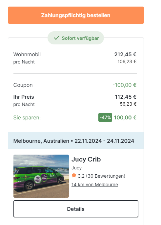161x225 pixels.
Task: Click the Wohnmobil price 212,45 €
Action: [125, 54]
